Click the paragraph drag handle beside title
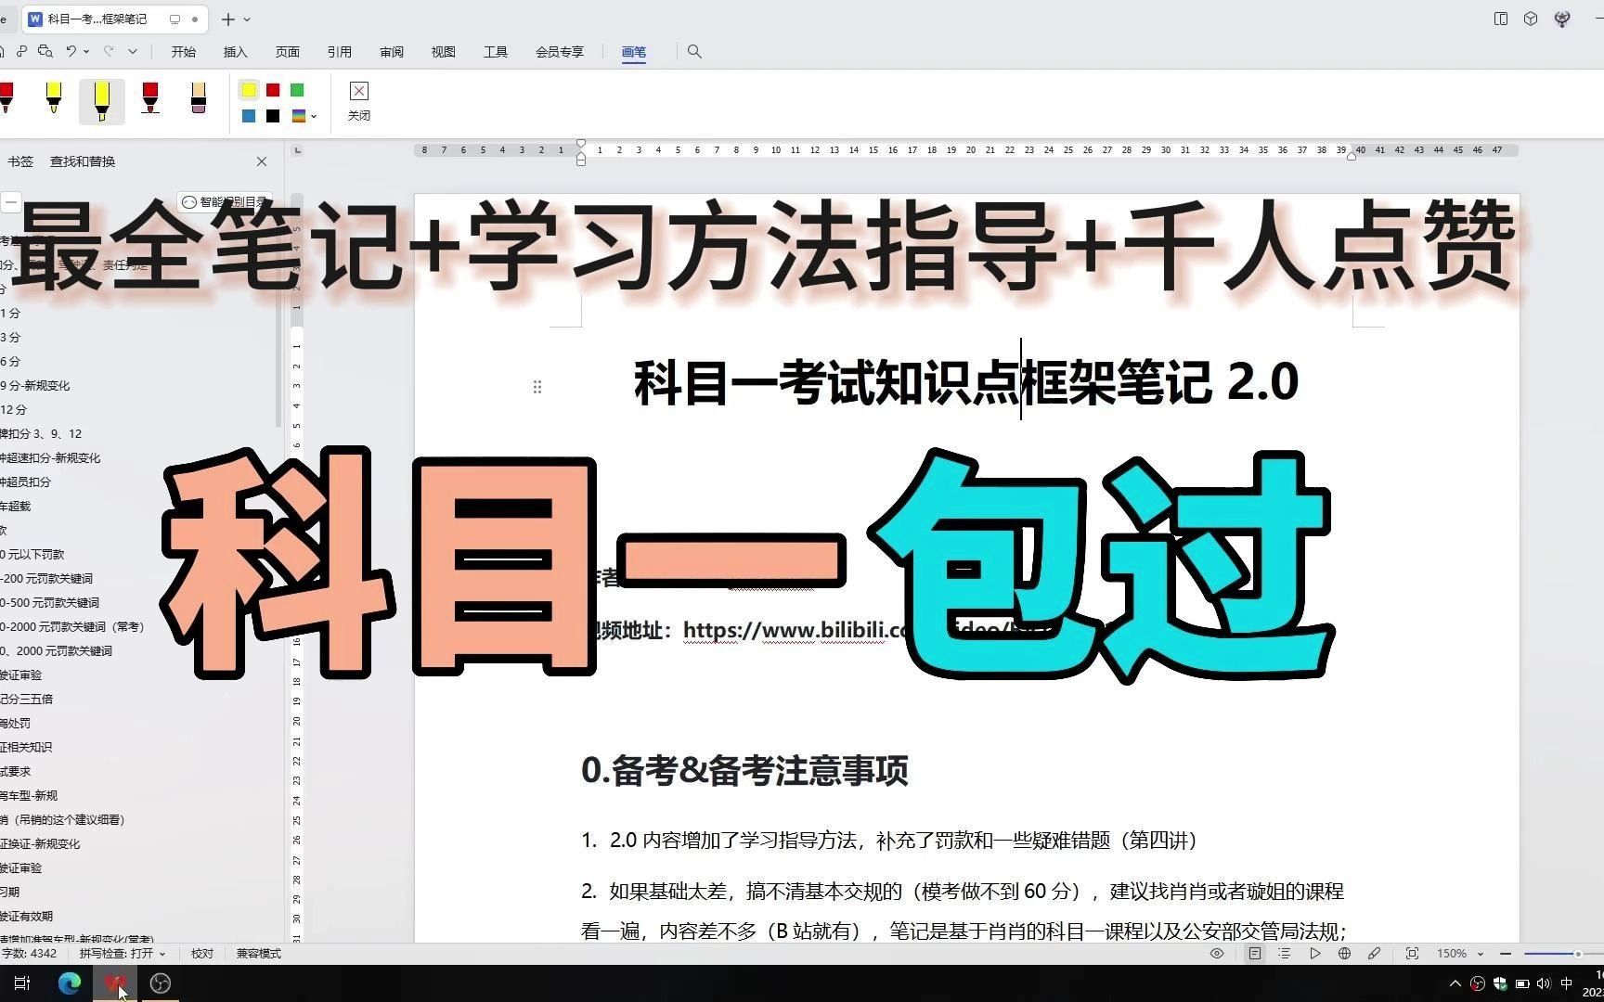 [x=537, y=387]
